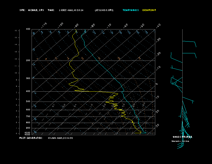Click the -60 isotherm label at top
This screenshot has height=164, width=212.
126,26
